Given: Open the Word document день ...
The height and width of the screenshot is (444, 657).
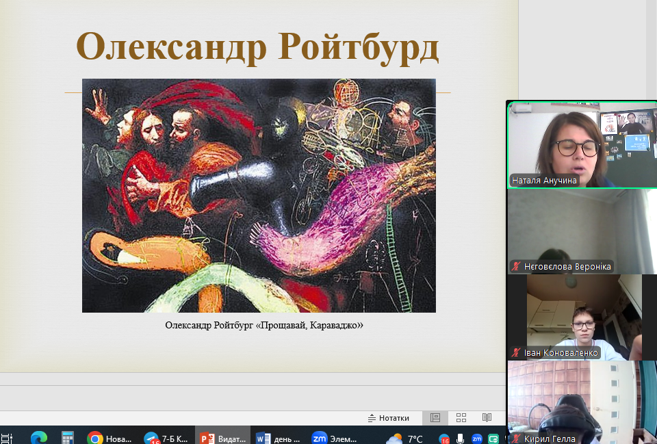Looking at the screenshot, I should click(279, 438).
